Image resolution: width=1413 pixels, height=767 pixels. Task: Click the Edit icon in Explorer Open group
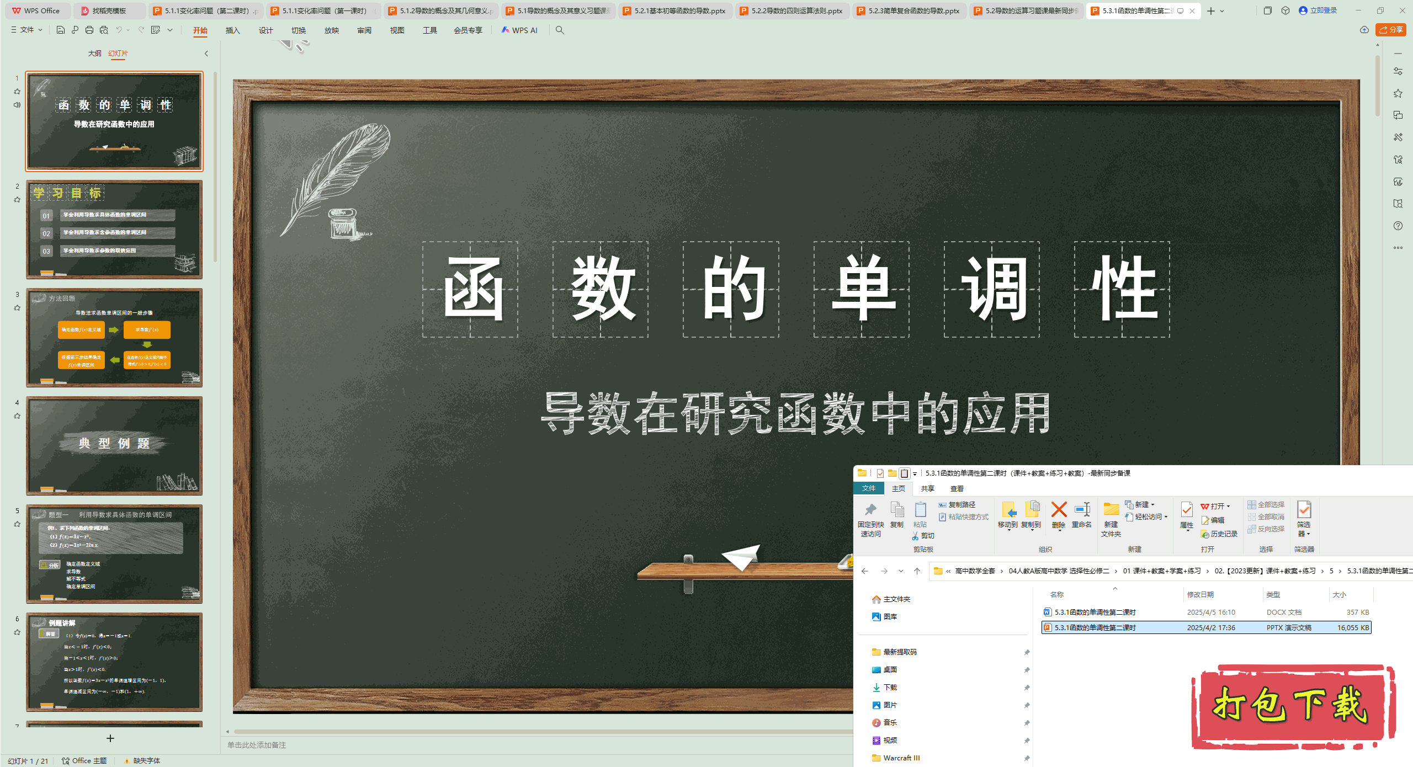click(1213, 520)
